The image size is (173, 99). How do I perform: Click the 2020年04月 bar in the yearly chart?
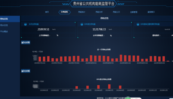[77, 87]
